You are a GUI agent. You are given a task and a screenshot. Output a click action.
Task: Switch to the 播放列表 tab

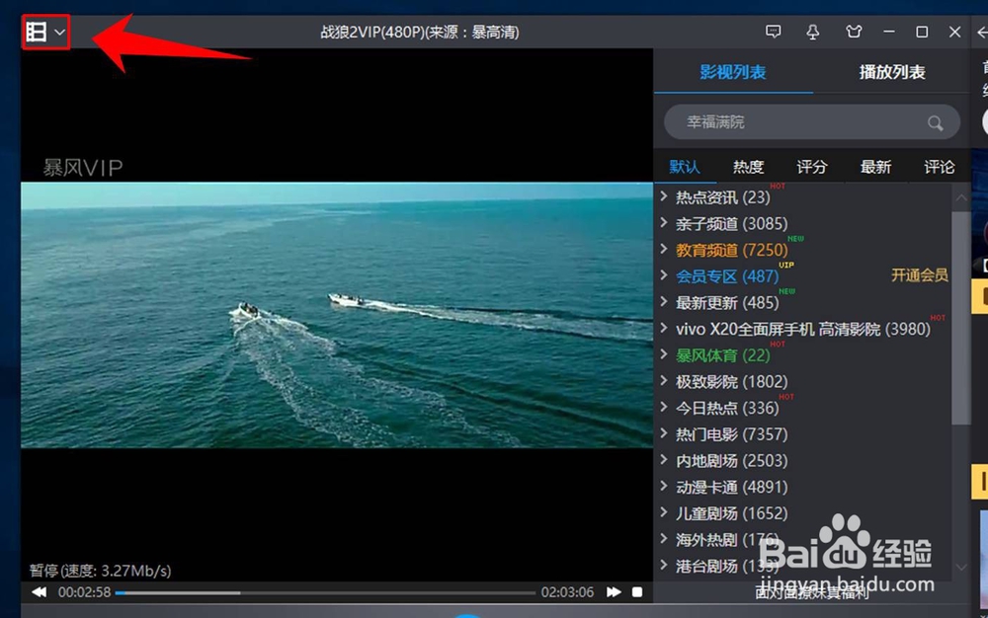pos(891,72)
